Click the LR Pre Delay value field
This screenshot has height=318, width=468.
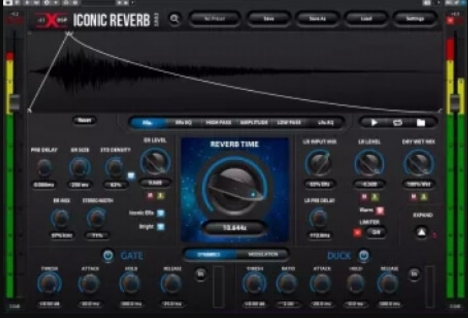click(x=319, y=236)
